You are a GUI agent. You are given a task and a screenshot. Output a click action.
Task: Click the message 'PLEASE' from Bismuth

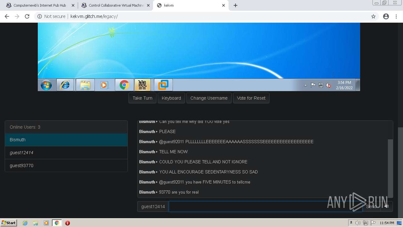click(x=167, y=131)
